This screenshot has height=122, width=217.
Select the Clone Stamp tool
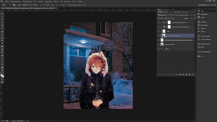2,38
